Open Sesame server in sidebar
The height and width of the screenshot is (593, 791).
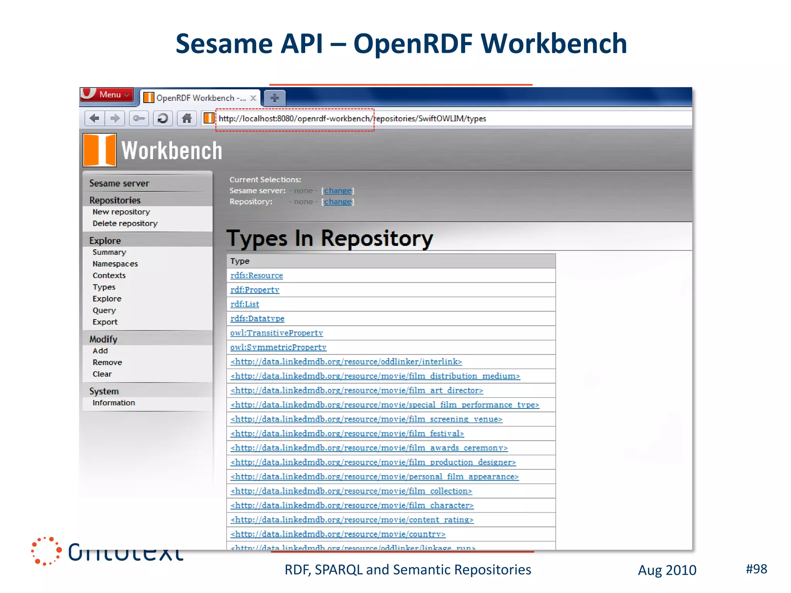click(x=119, y=183)
